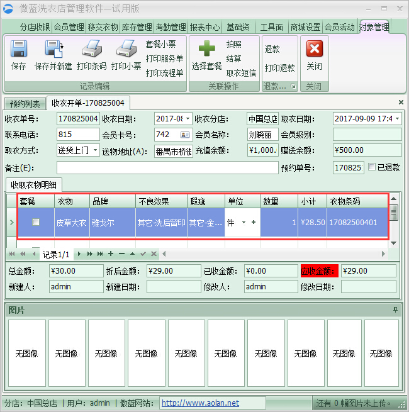
Task: Open the www.aolan.net website link
Action: [200, 403]
